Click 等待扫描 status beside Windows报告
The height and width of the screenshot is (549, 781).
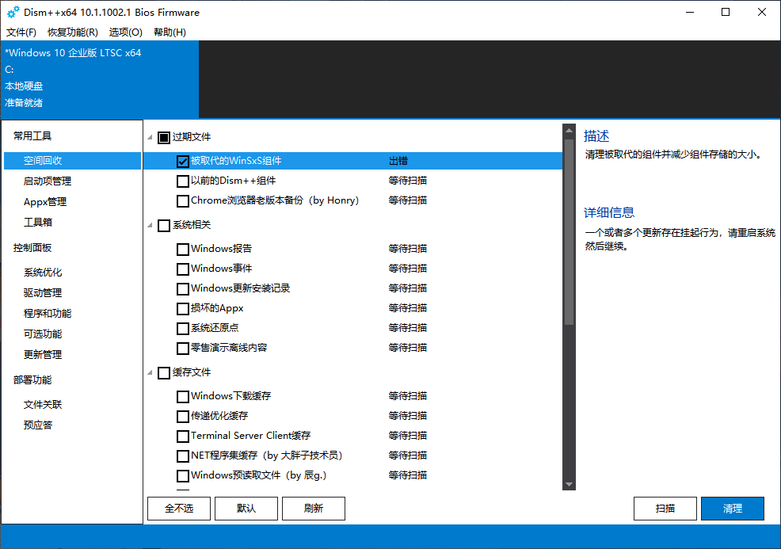[407, 249]
